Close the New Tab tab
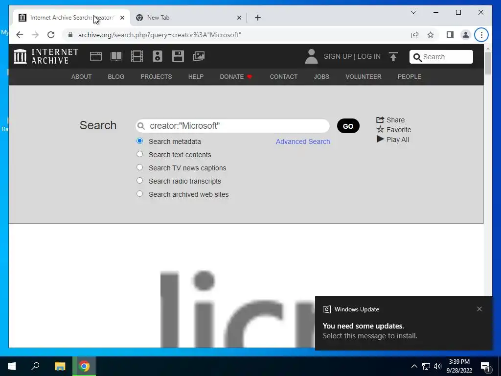 pyautogui.click(x=239, y=18)
